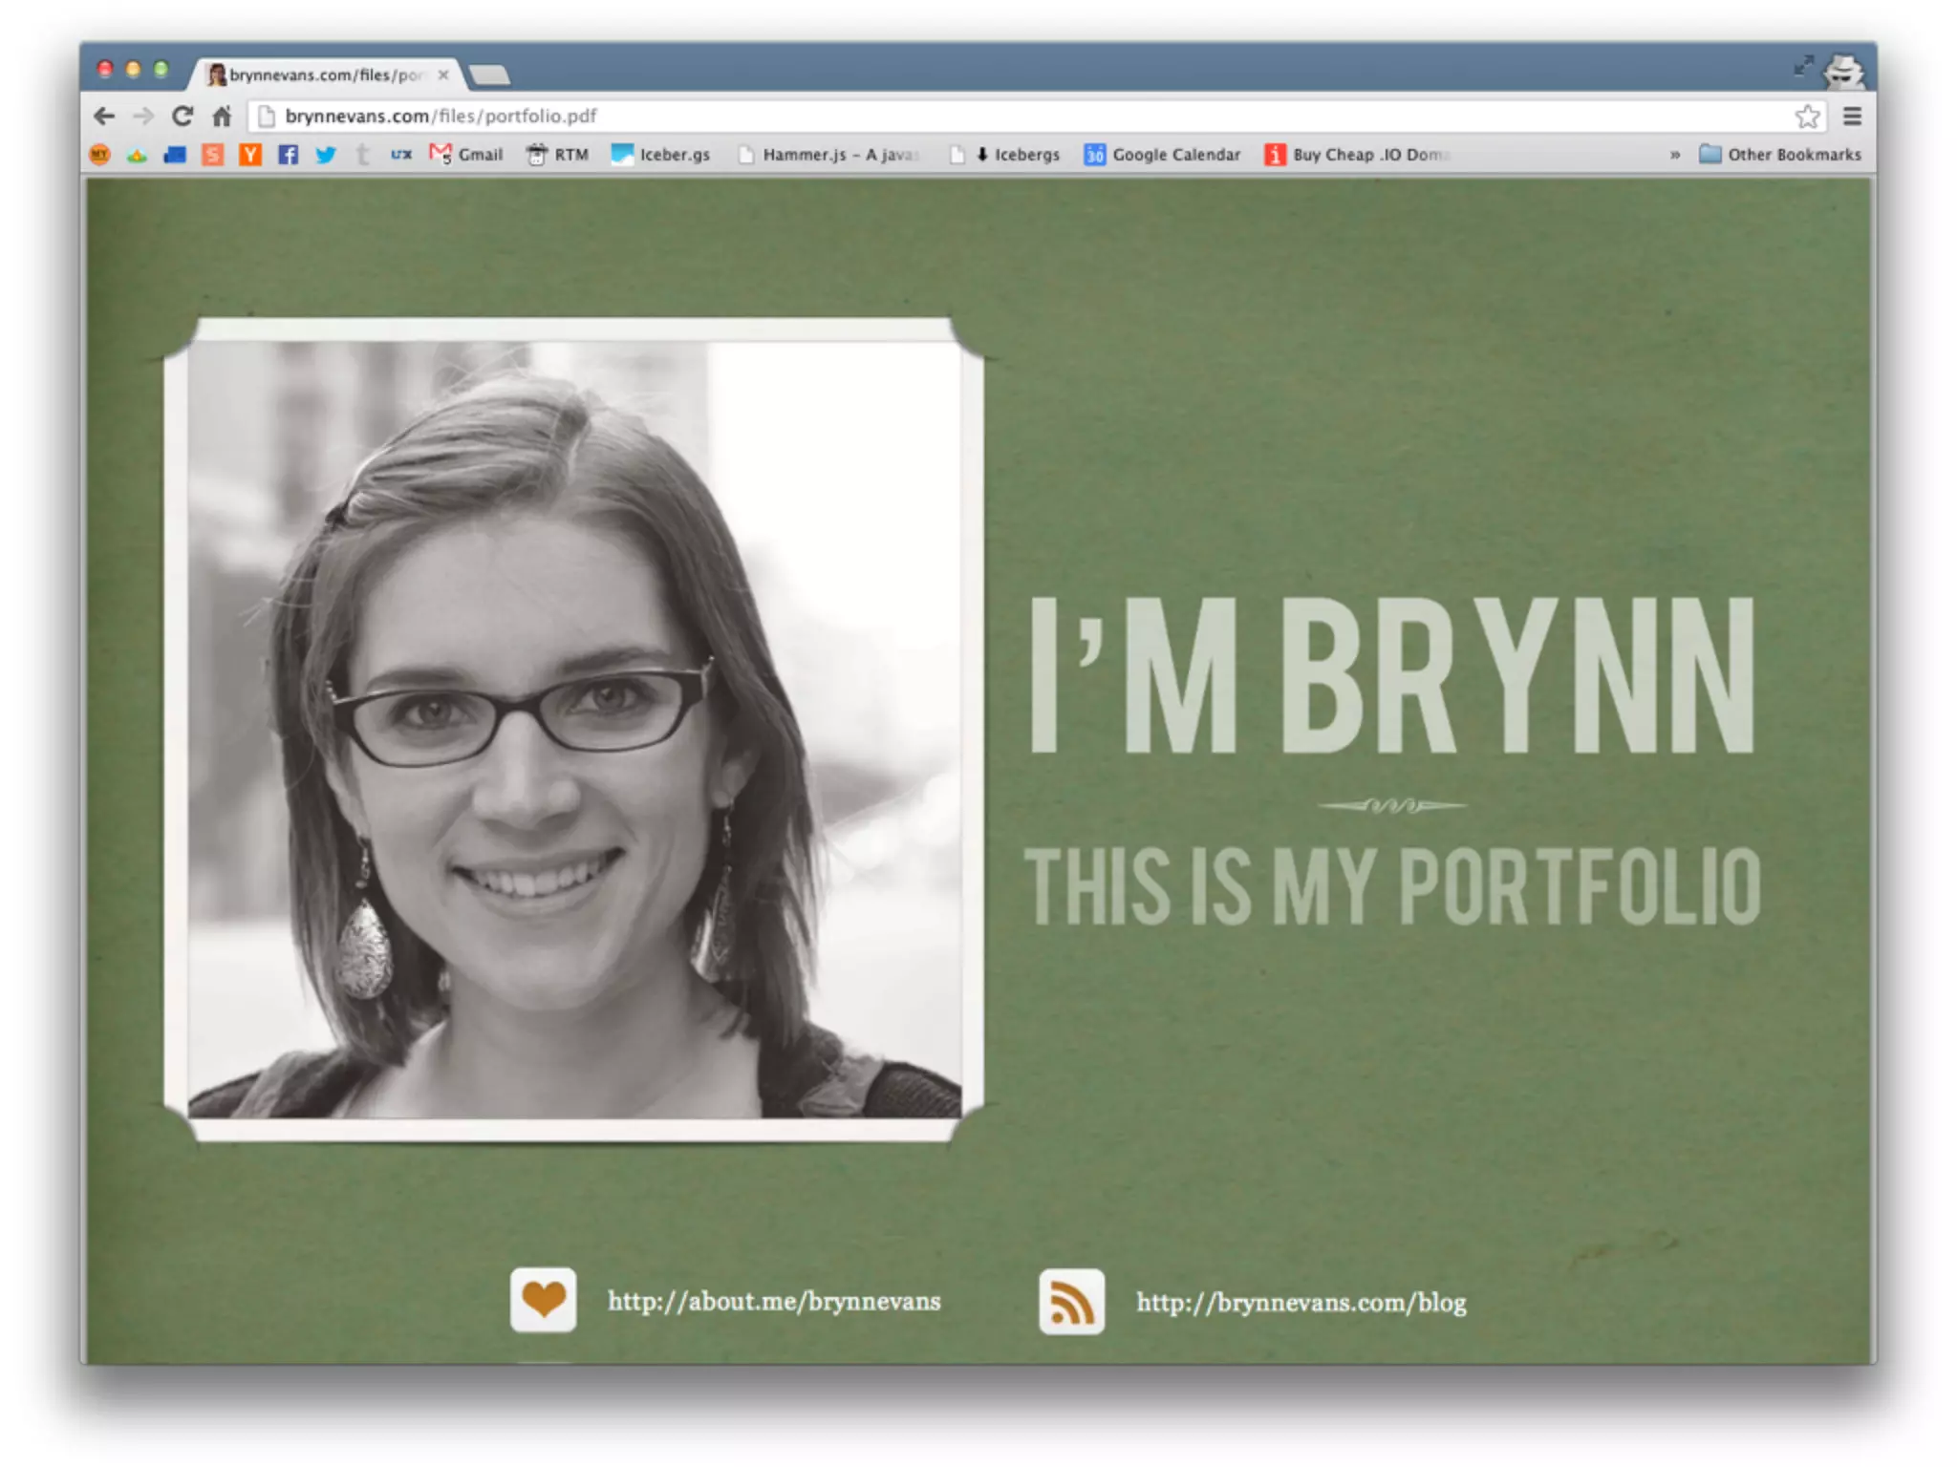The width and height of the screenshot is (1957, 1467).
Task: Follow the about.me/brynnevans link
Action: [774, 1302]
